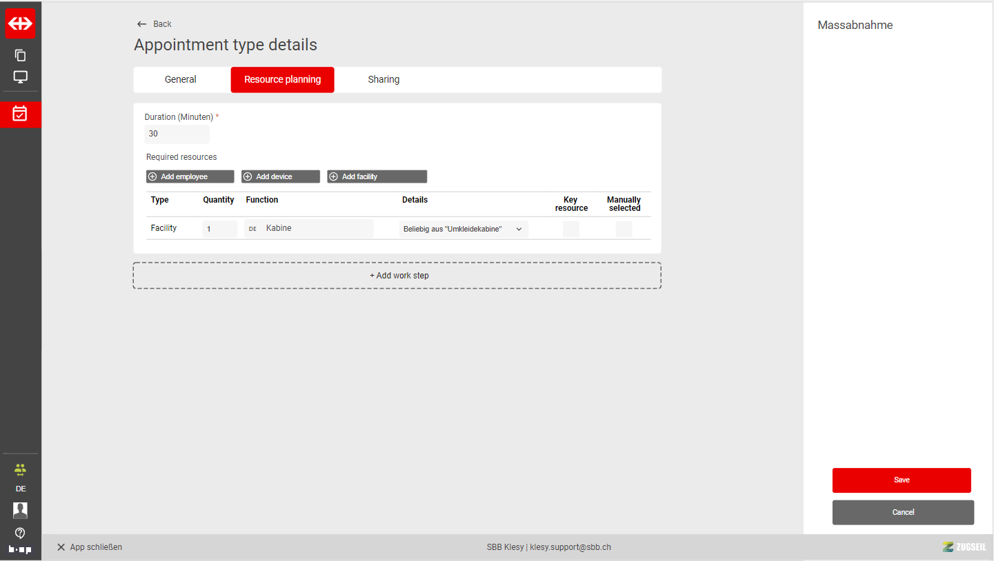Click the SBB logo icon

click(21, 23)
